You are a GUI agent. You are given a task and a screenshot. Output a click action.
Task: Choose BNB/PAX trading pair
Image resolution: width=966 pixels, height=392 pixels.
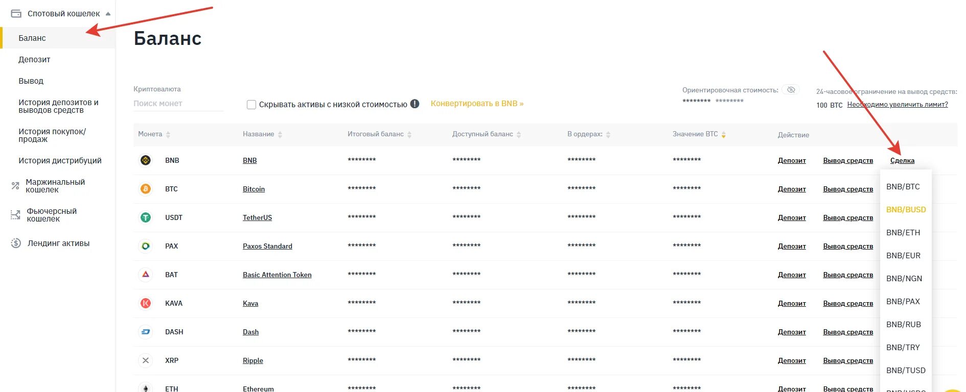(x=903, y=302)
